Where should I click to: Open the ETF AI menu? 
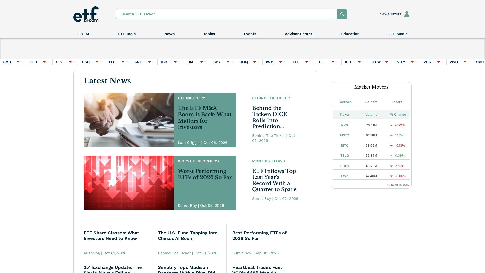point(83,34)
